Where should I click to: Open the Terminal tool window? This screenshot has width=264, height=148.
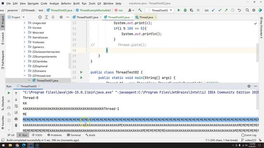(x=74, y=135)
